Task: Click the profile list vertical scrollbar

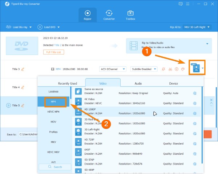Action: [202, 125]
